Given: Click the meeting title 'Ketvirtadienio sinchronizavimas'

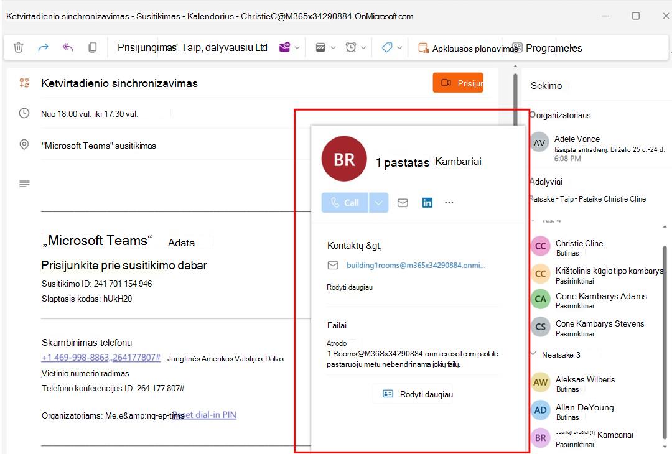Looking at the screenshot, I should [x=119, y=83].
